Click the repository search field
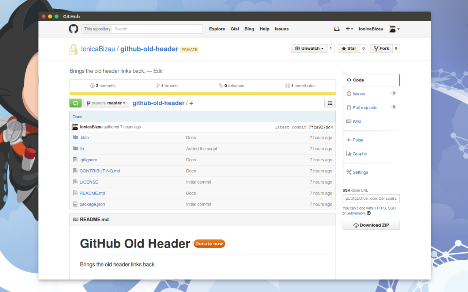468x292 pixels. coord(157,29)
